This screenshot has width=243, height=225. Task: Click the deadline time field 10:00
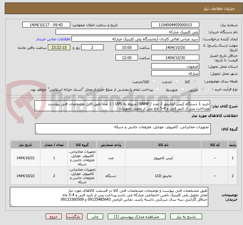(127, 47)
